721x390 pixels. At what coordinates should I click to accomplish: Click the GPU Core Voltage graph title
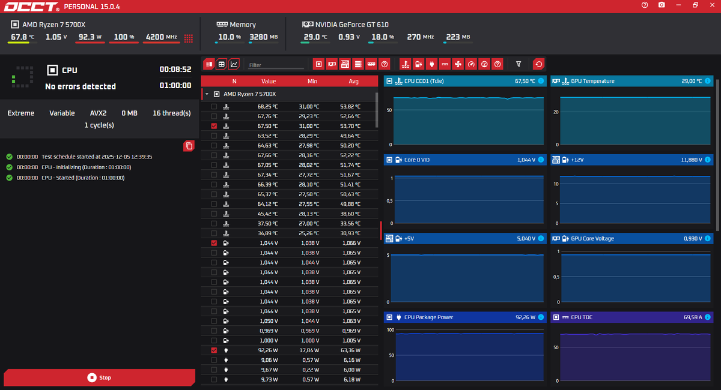(x=592, y=238)
